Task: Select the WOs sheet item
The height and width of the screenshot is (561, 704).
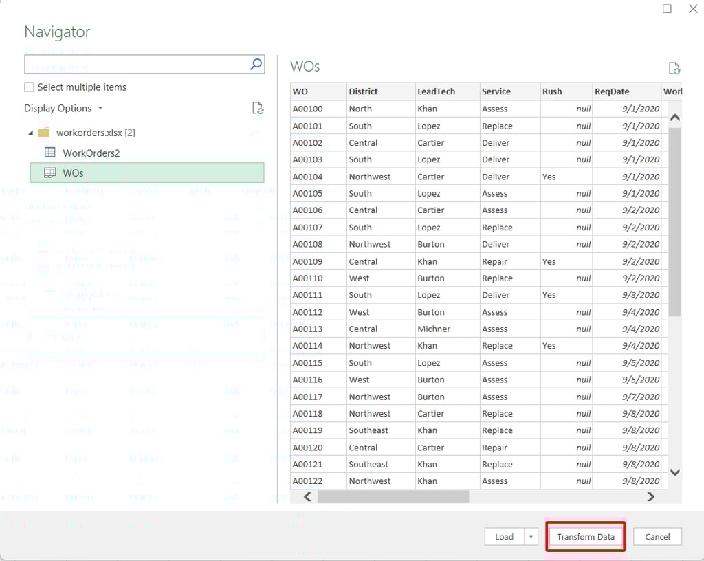Action: (x=147, y=173)
